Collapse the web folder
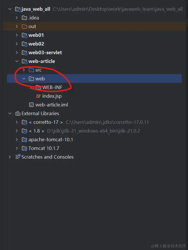 point(24,79)
